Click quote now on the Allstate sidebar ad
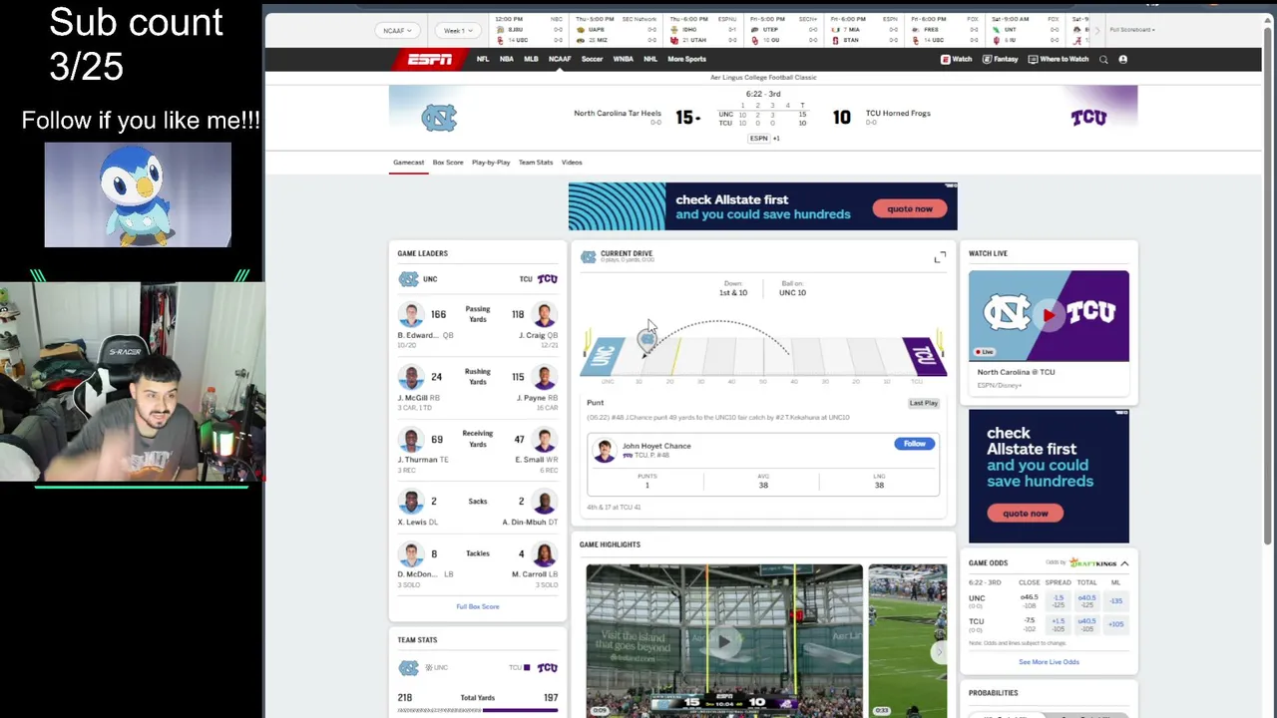This screenshot has width=1277, height=718. (x=1026, y=514)
